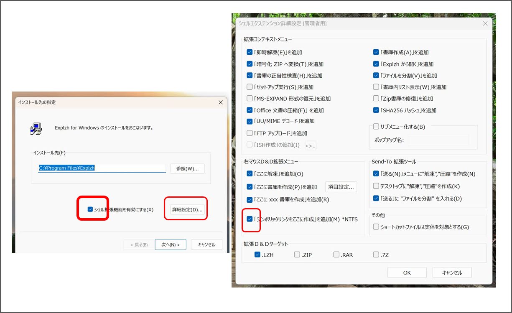Toggle「ここに書庫を作成(P)」を追加 checkbox
This screenshot has width=512, height=313.
point(250,187)
